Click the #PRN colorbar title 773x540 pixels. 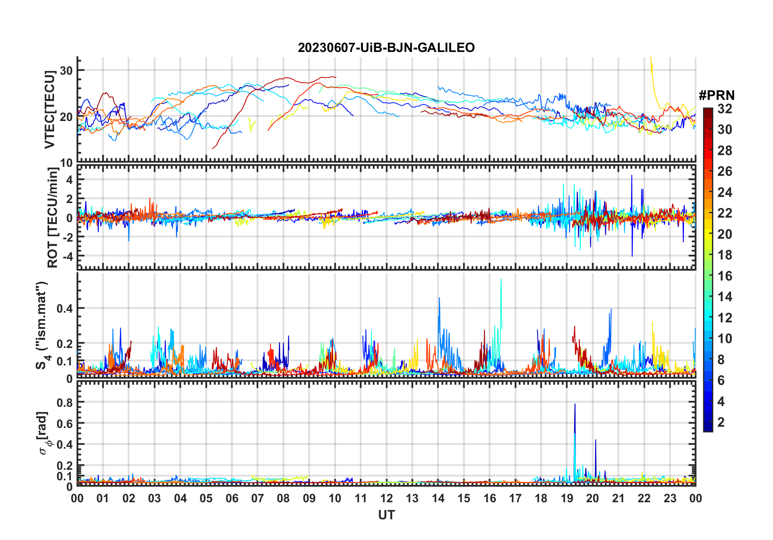717,95
